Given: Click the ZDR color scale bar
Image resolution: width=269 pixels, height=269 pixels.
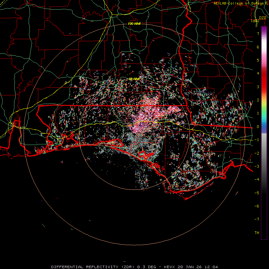Looking at the screenshot, I should tap(264, 133).
